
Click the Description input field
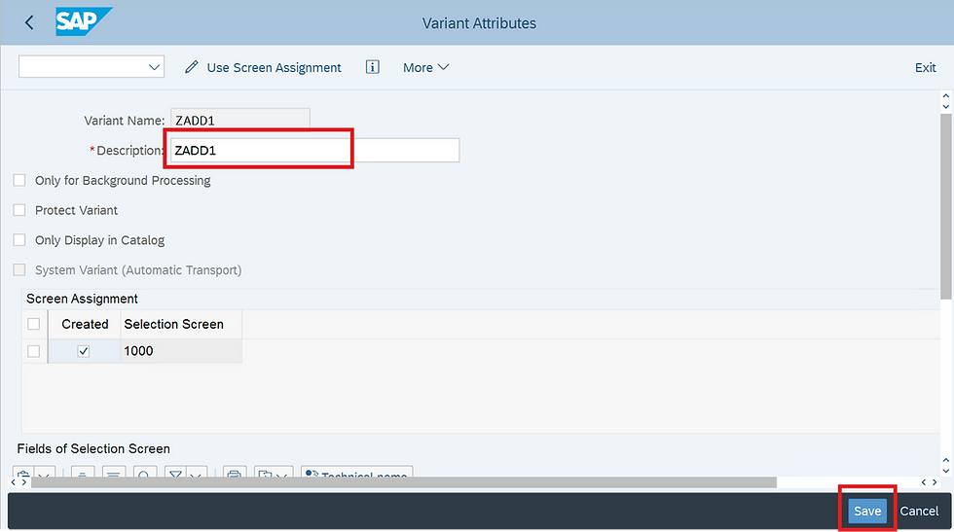point(314,150)
